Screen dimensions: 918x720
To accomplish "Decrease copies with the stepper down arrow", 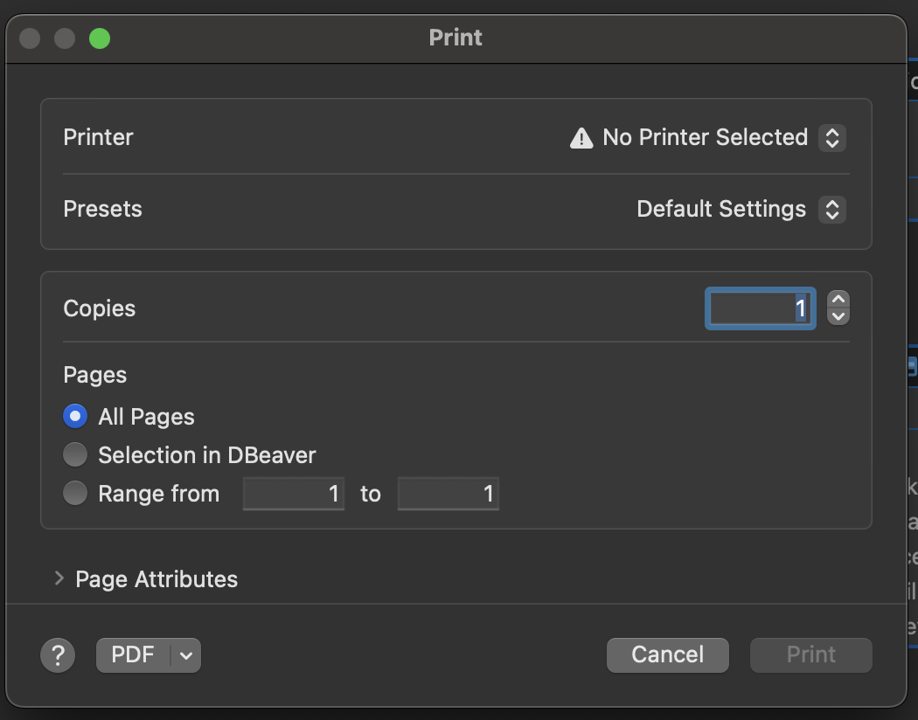I will 838,317.
